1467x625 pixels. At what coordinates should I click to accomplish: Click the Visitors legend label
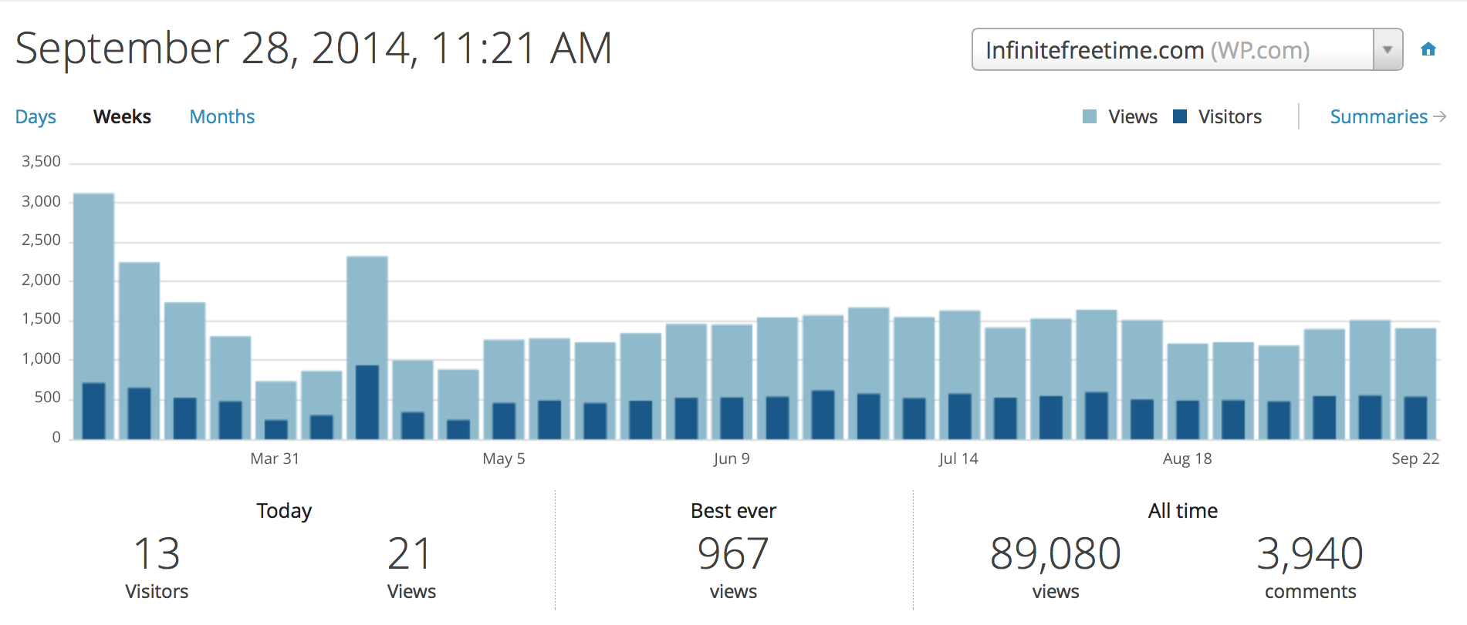pyautogui.click(x=1230, y=116)
